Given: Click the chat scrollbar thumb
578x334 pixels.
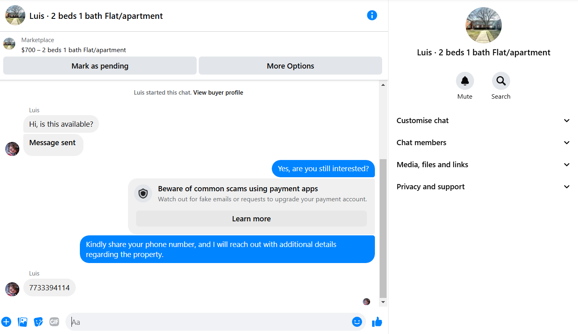Looking at the screenshot, I should tap(383, 228).
